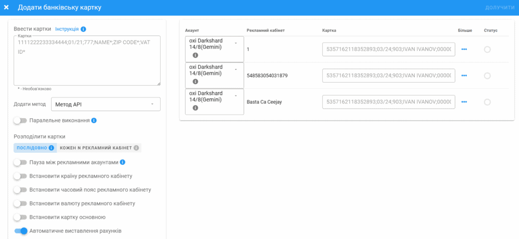Screen dimensions: 519x239
Task: Toggle Встановити картку основною switch
Action: coord(20,218)
